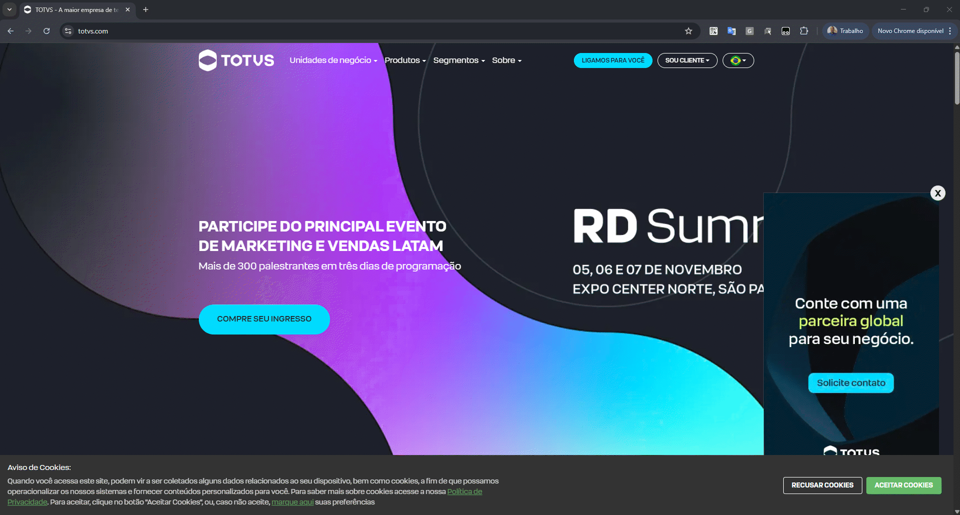960x515 pixels.
Task: Bookmark this page with the star icon
Action: pyautogui.click(x=689, y=31)
